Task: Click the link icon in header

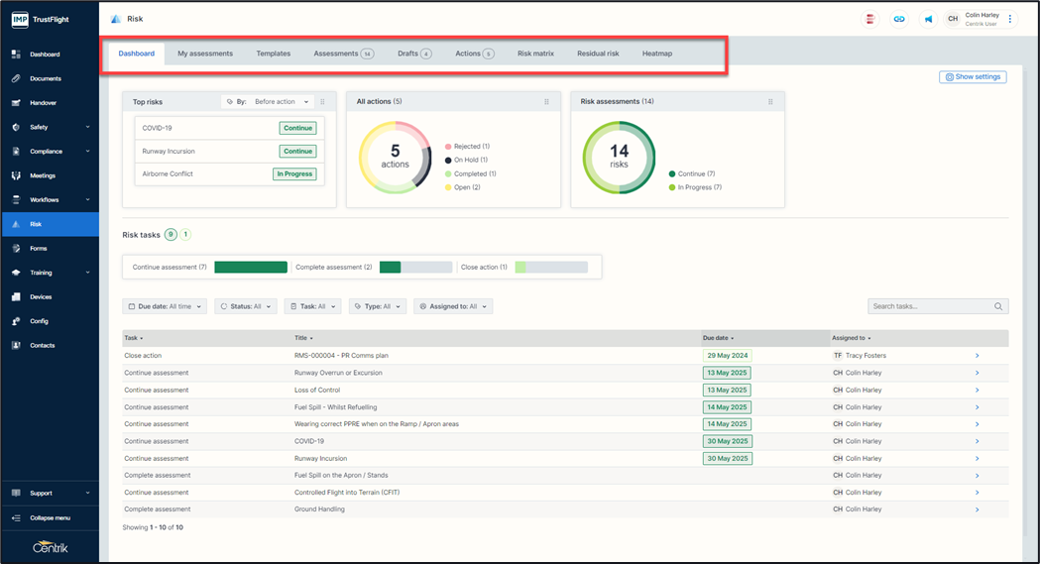Action: coord(899,19)
